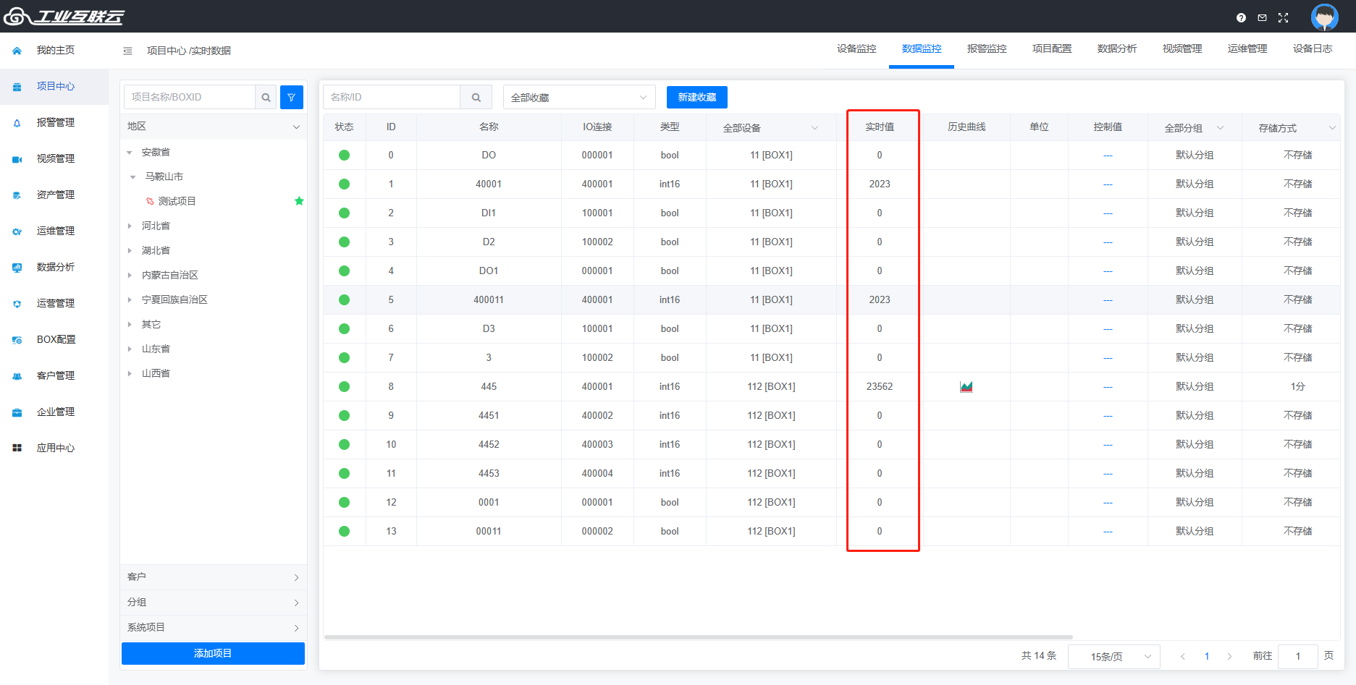Screen dimensions: 1356x685
Task: Select the 宁夏回族自治区 tree row
Action: 213,300
